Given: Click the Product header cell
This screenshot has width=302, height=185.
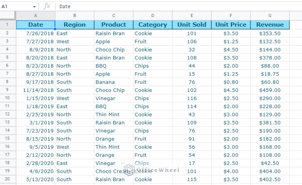Looking at the screenshot, I should click(114, 24).
